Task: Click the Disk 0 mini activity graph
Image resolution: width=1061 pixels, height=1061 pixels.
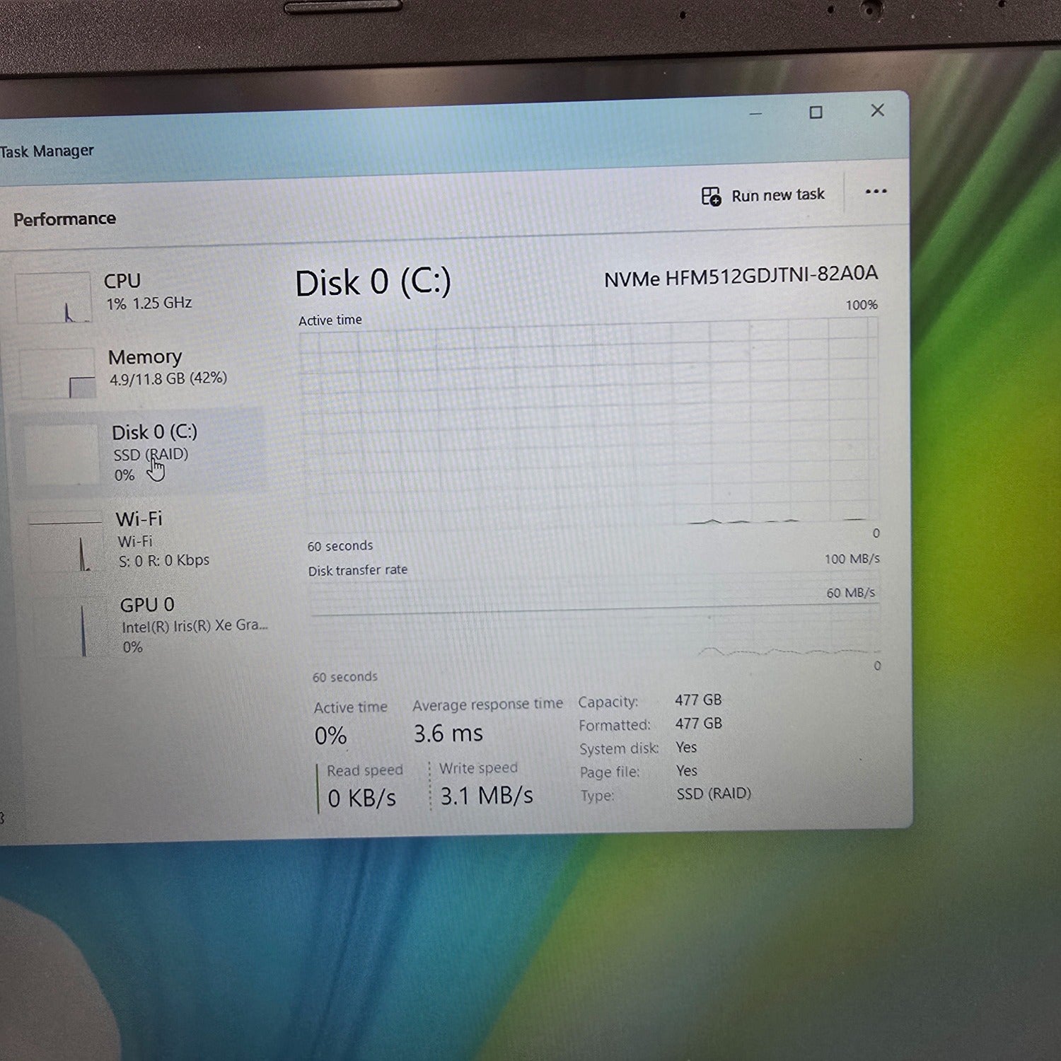Action: click(62, 455)
